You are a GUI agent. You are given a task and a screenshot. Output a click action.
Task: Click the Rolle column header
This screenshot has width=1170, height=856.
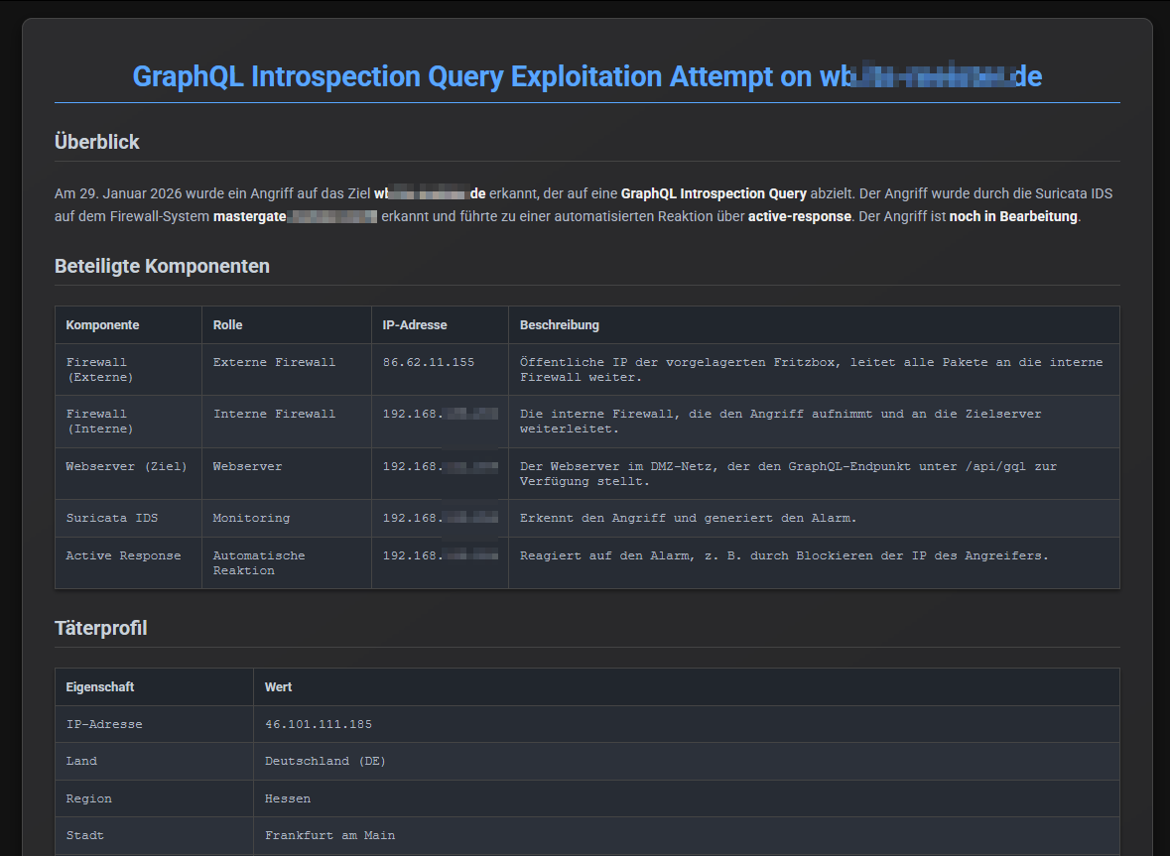click(227, 325)
